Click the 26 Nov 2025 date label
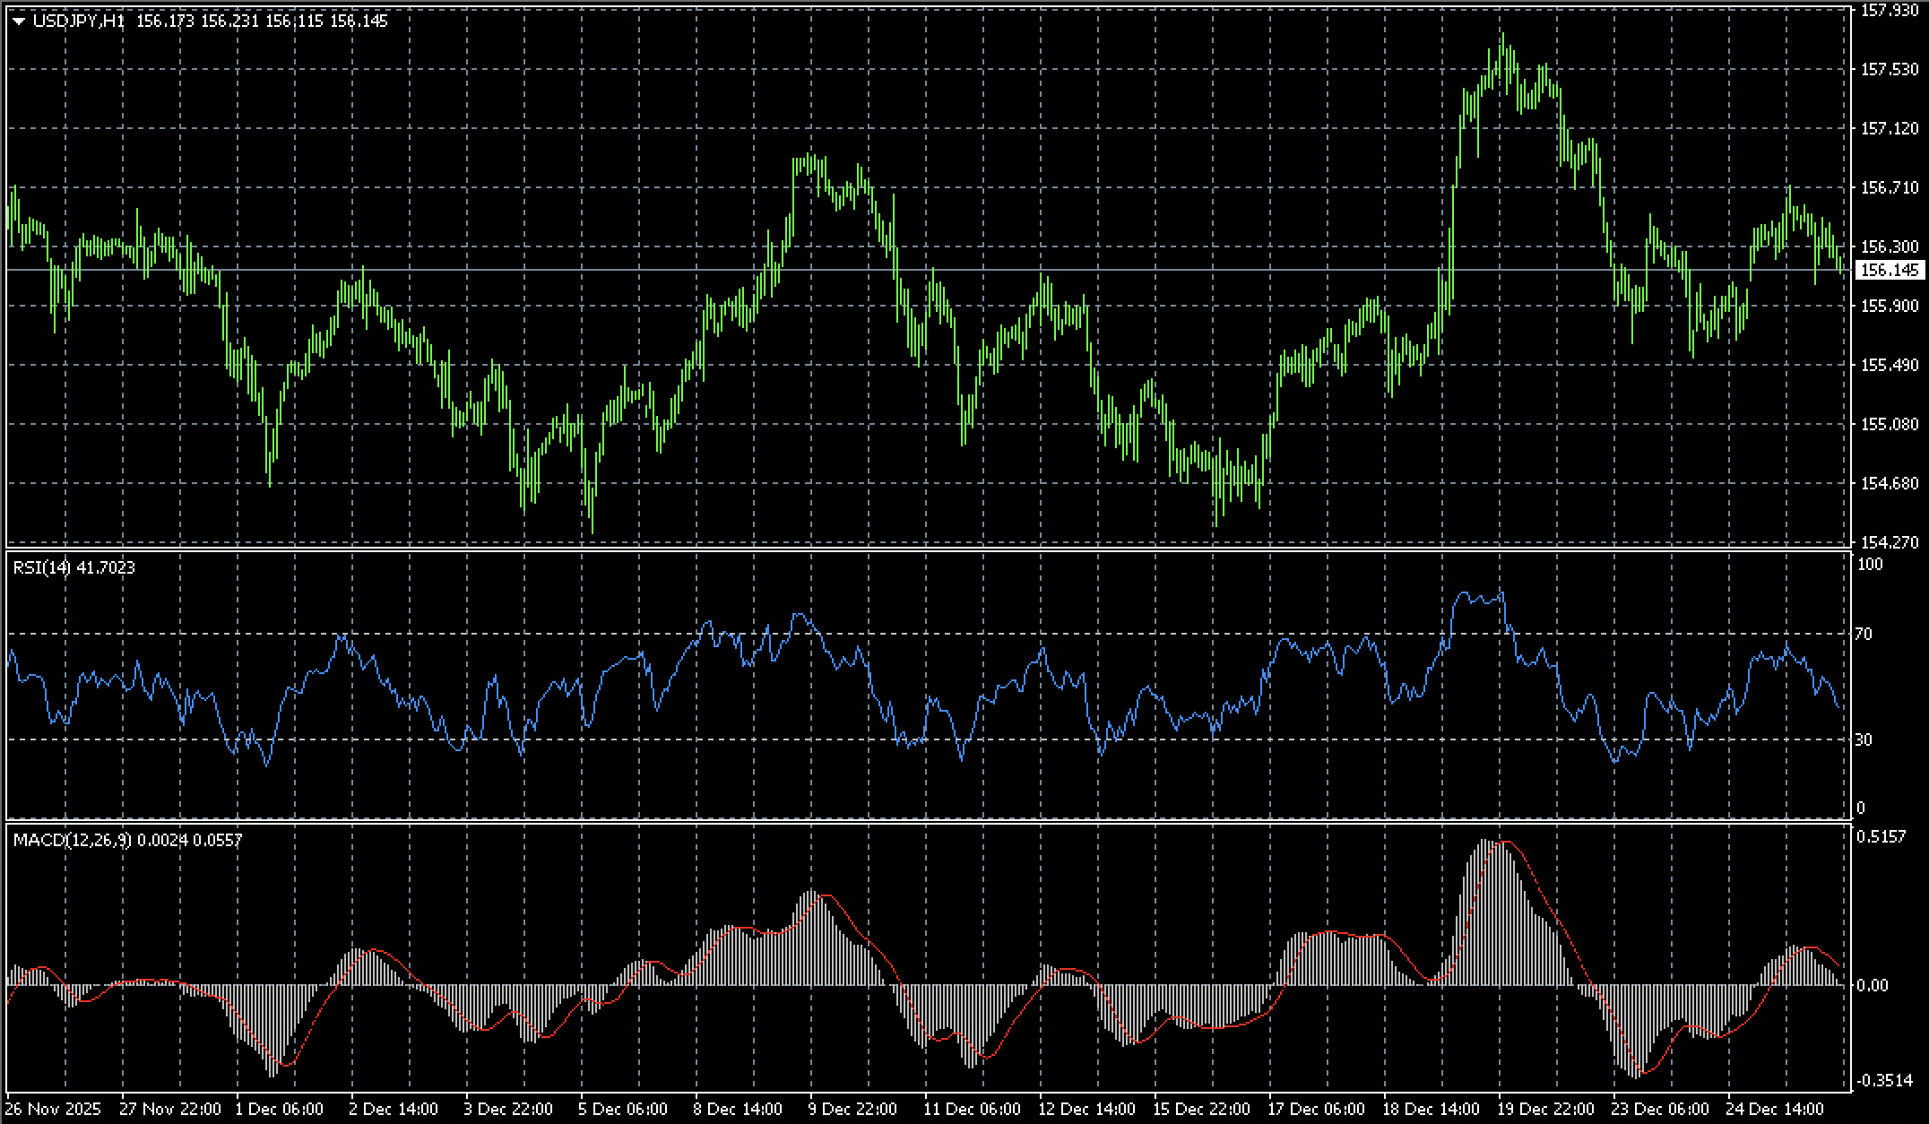 click(x=54, y=1109)
